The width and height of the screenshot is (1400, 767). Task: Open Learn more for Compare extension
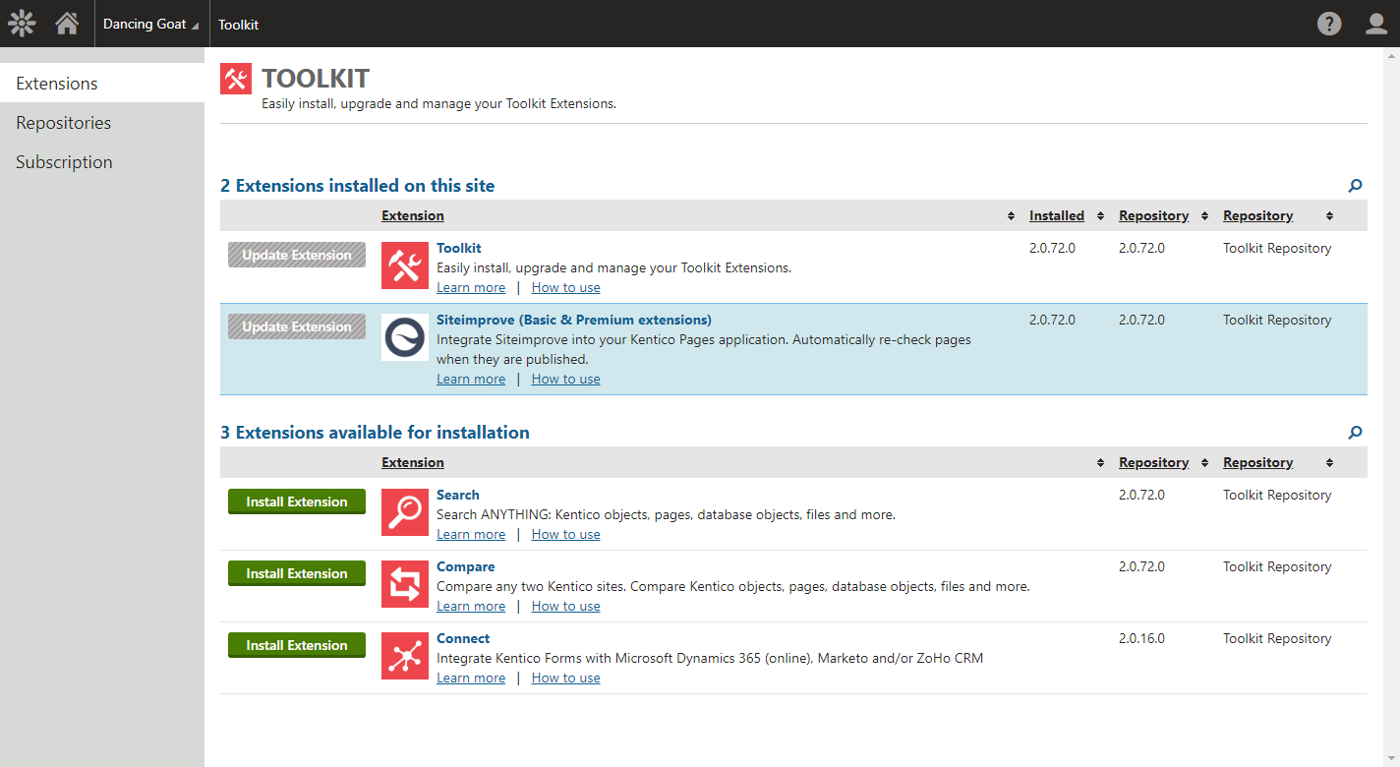(x=471, y=606)
